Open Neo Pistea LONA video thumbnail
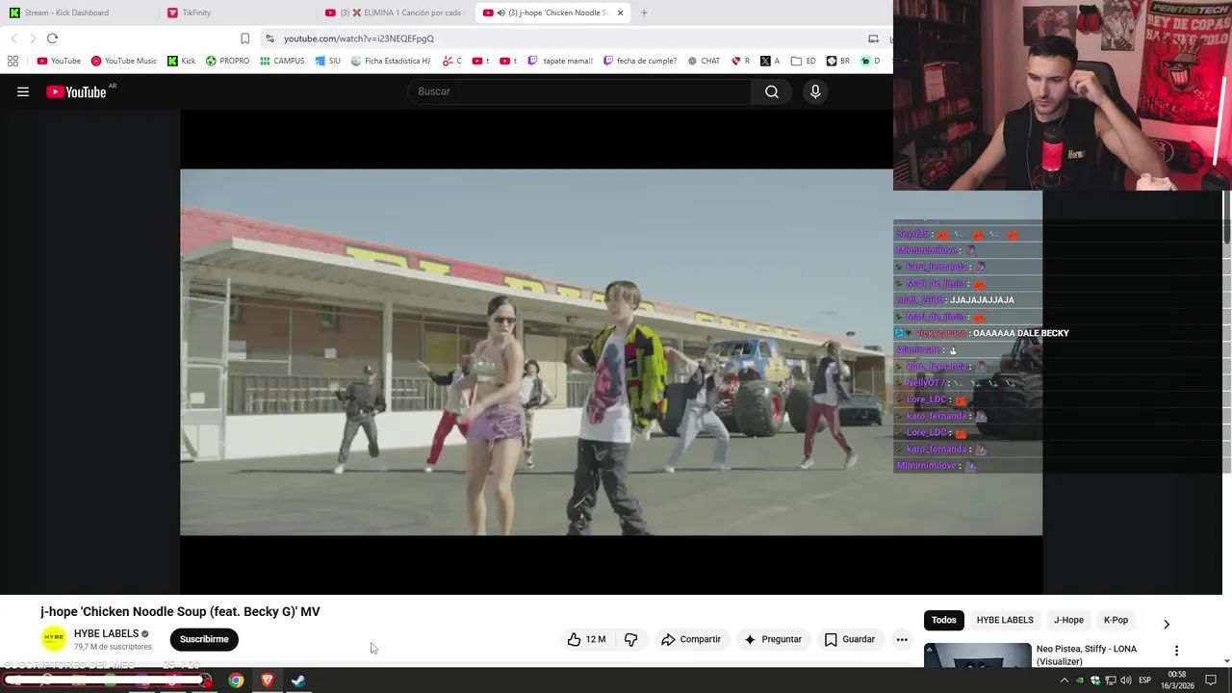The height and width of the screenshot is (693, 1232). point(977,655)
